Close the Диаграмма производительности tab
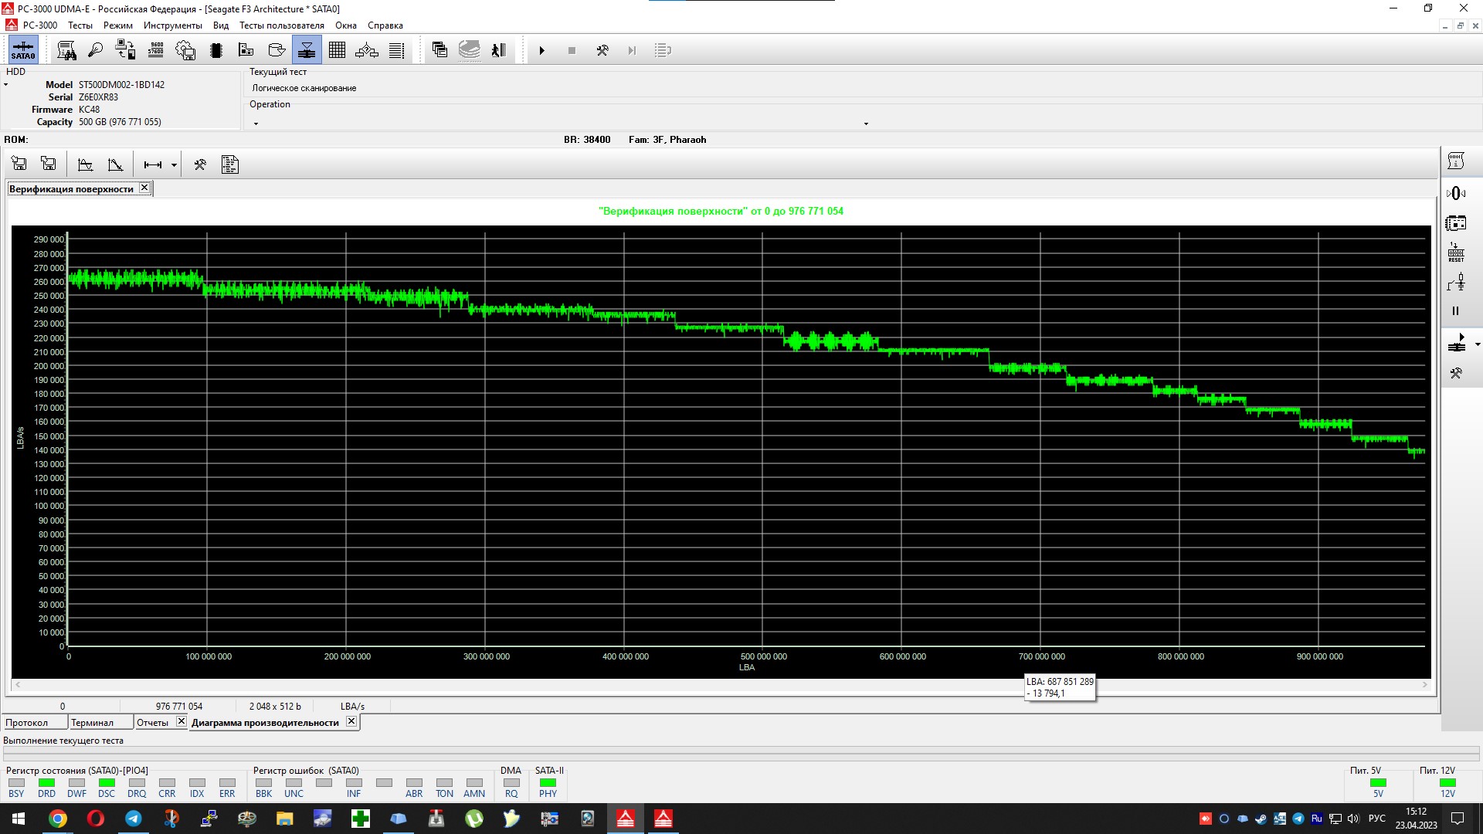 [x=351, y=721]
